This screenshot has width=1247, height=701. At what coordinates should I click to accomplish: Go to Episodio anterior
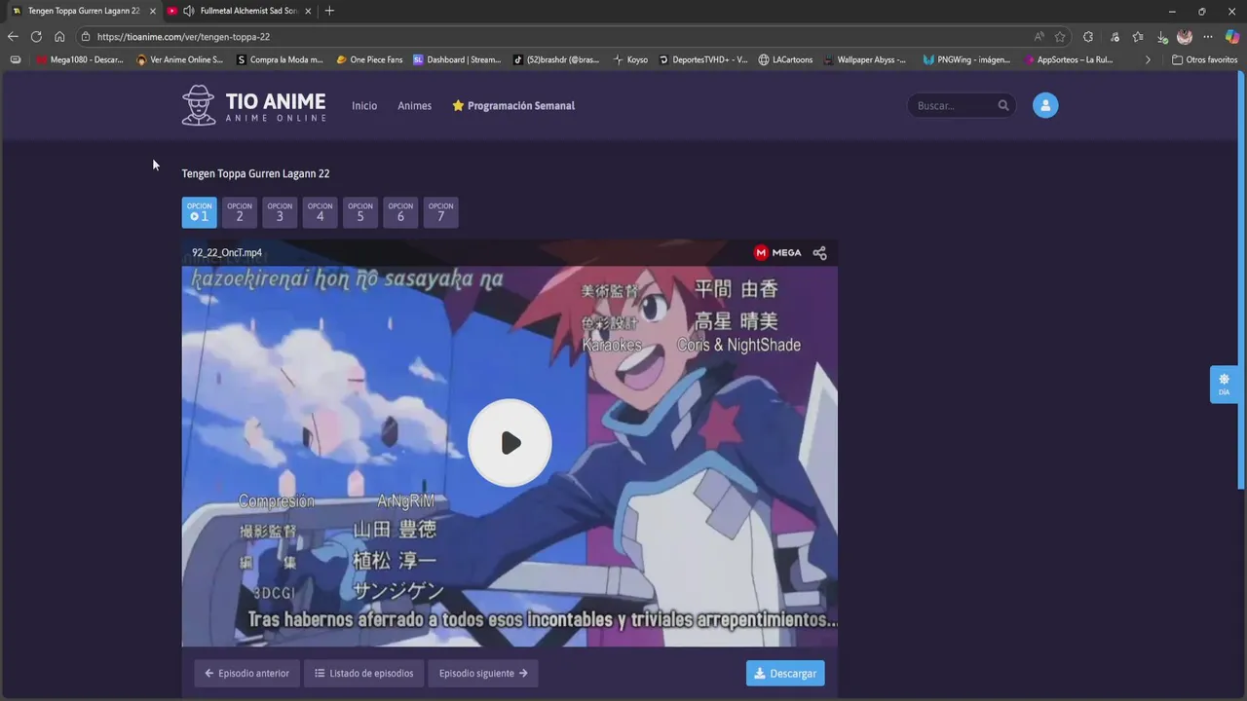pos(247,673)
